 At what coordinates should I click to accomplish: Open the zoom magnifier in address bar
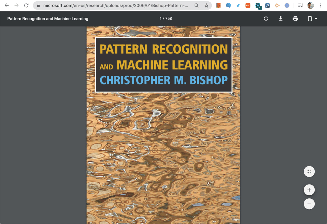[x=196, y=5]
